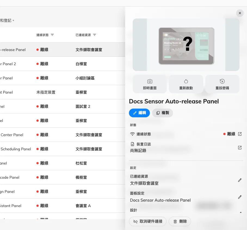The image size is (247, 230).
Task: Click the 已連結資源 column header
Action: click(x=83, y=35)
